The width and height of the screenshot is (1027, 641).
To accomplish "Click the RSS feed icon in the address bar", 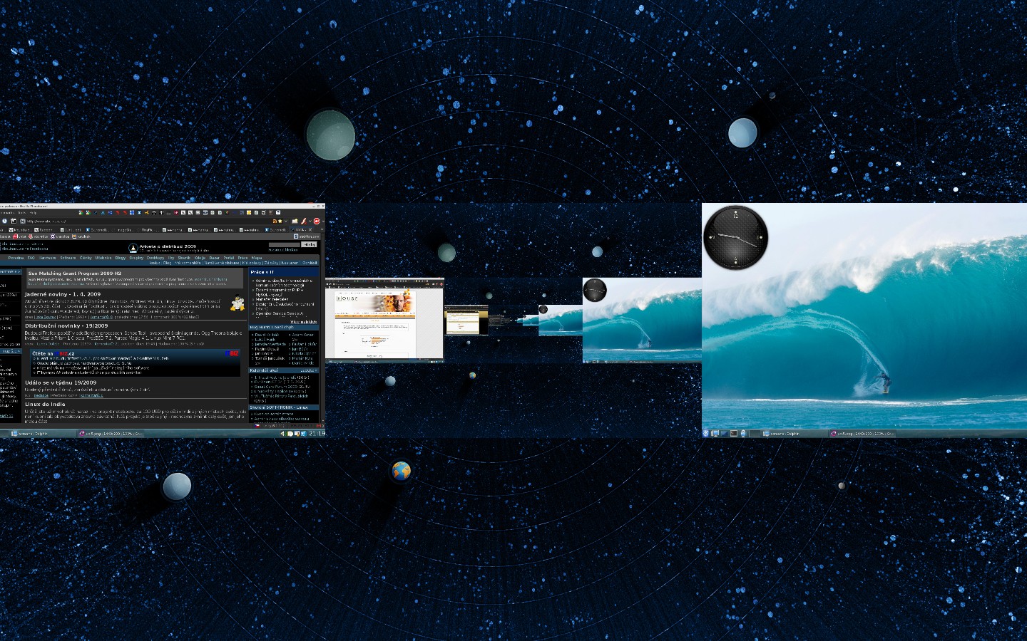I will (275, 221).
